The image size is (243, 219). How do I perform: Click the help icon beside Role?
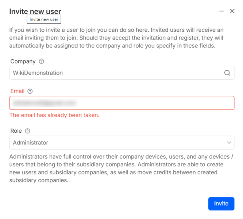[28, 131]
